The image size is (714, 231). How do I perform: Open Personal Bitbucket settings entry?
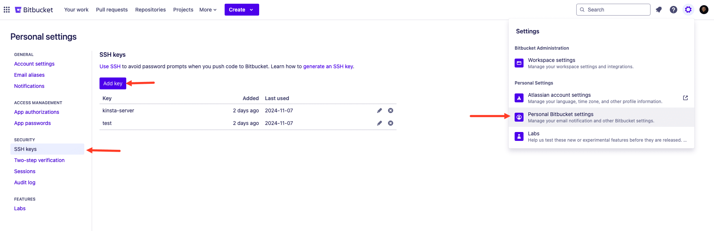pos(561,114)
